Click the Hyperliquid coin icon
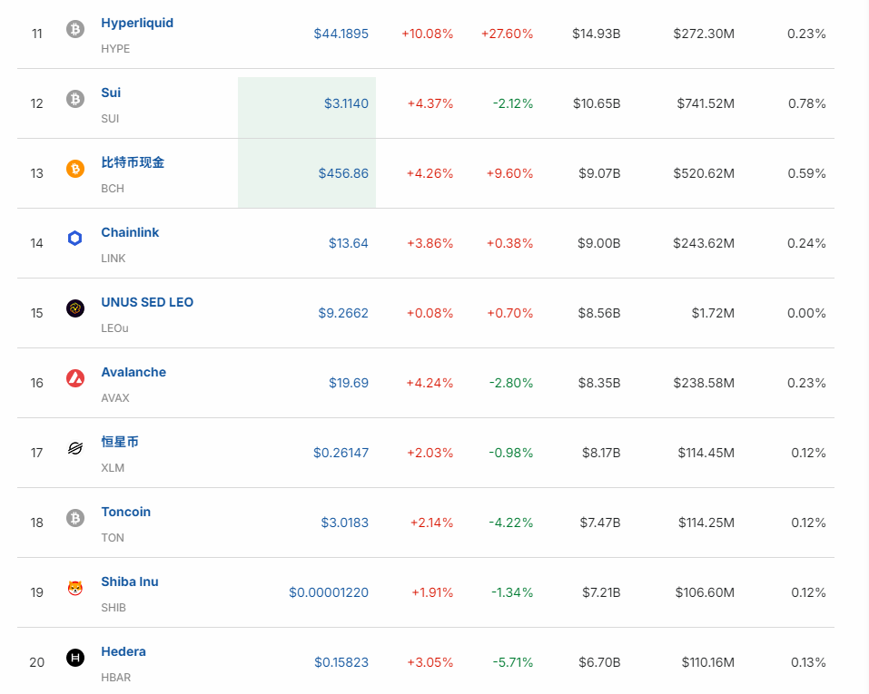This screenshot has height=694, width=869. coord(75,29)
